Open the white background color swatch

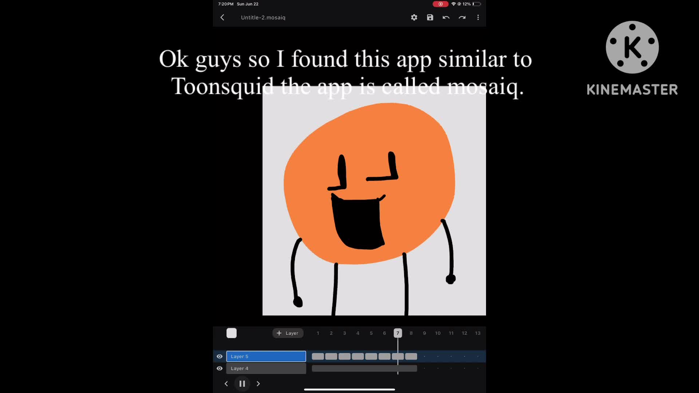click(232, 333)
